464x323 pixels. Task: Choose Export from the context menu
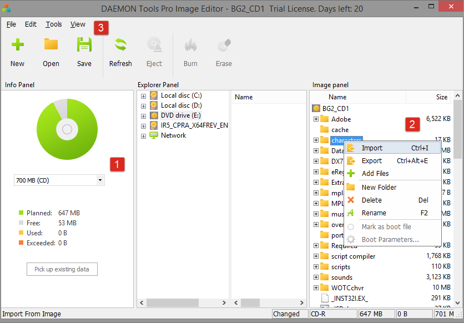point(392,160)
